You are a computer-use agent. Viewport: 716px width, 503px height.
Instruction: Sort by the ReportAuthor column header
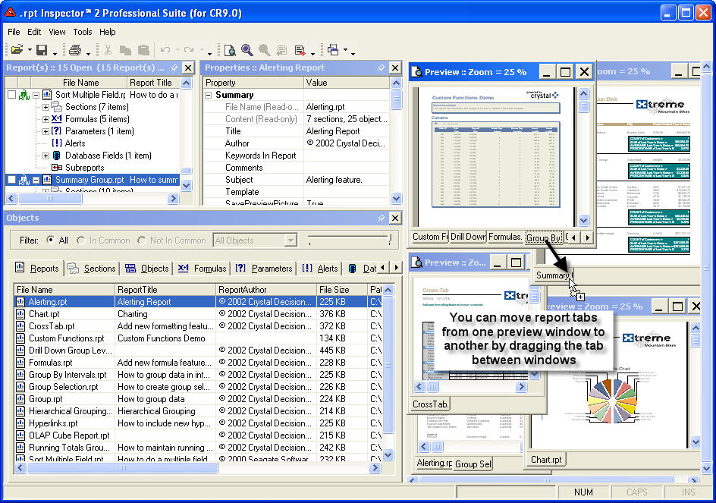click(x=265, y=290)
